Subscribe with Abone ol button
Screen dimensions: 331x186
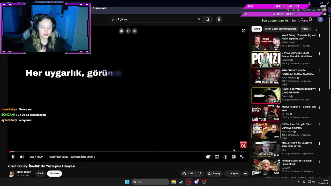[55, 174]
